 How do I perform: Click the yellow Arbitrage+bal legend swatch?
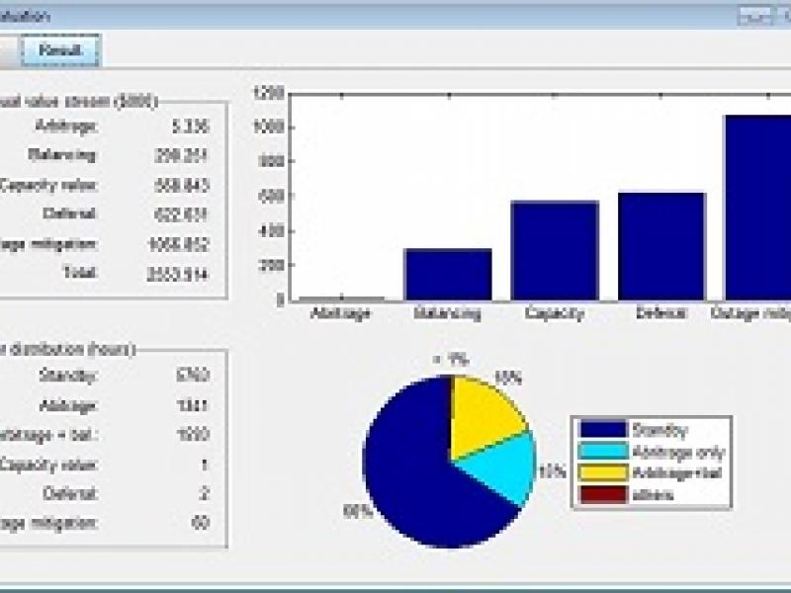[x=603, y=473]
